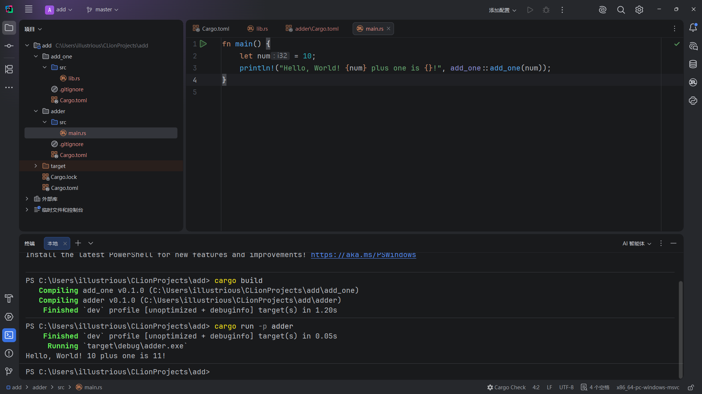
Task: Open Search Everywhere magnifier
Action: coord(621,10)
